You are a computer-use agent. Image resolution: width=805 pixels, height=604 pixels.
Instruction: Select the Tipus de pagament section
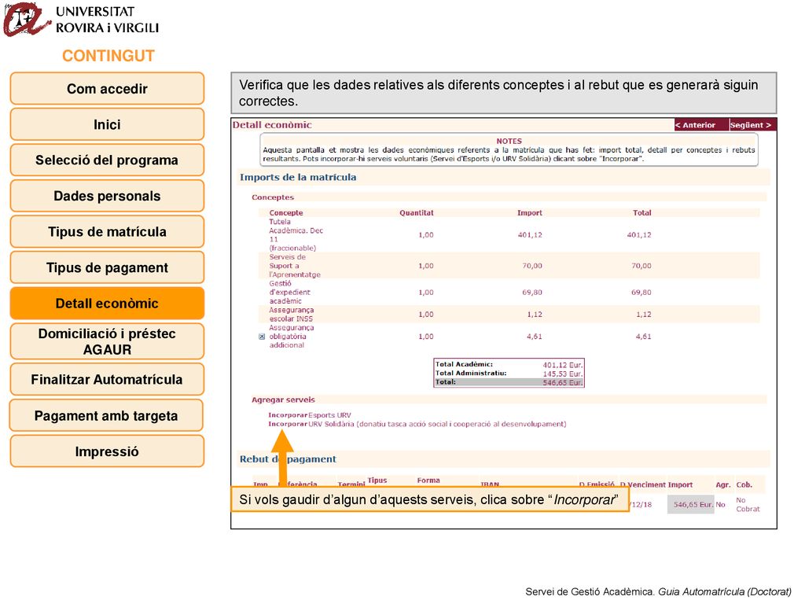[x=107, y=267]
